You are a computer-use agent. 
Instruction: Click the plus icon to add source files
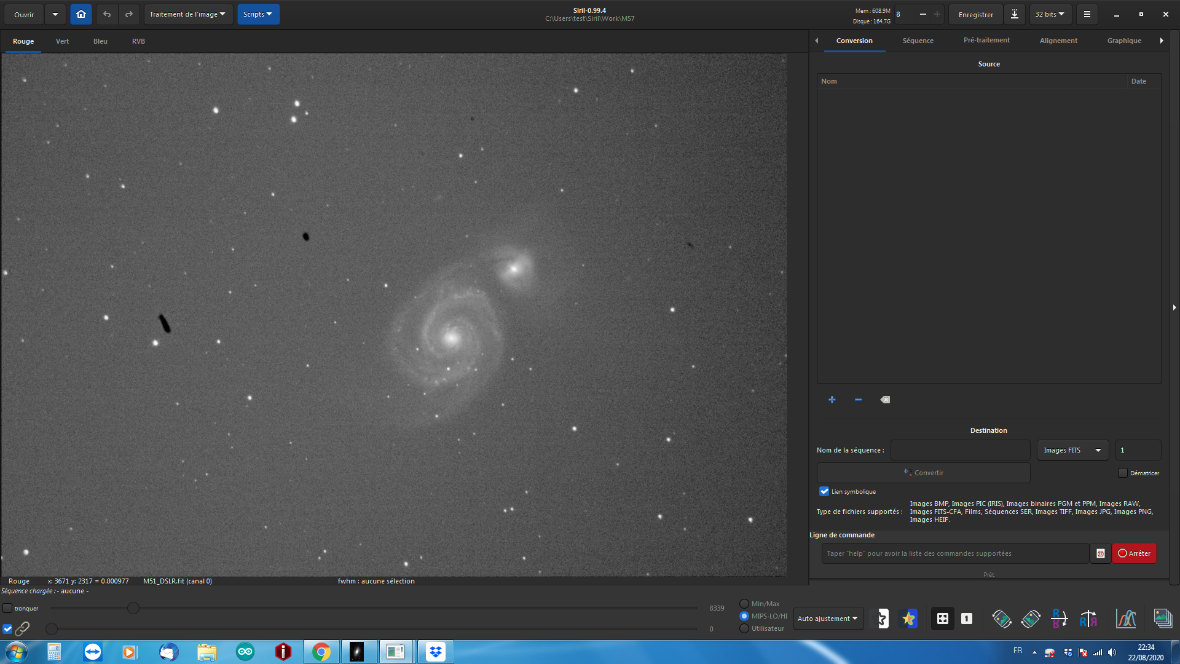(832, 400)
